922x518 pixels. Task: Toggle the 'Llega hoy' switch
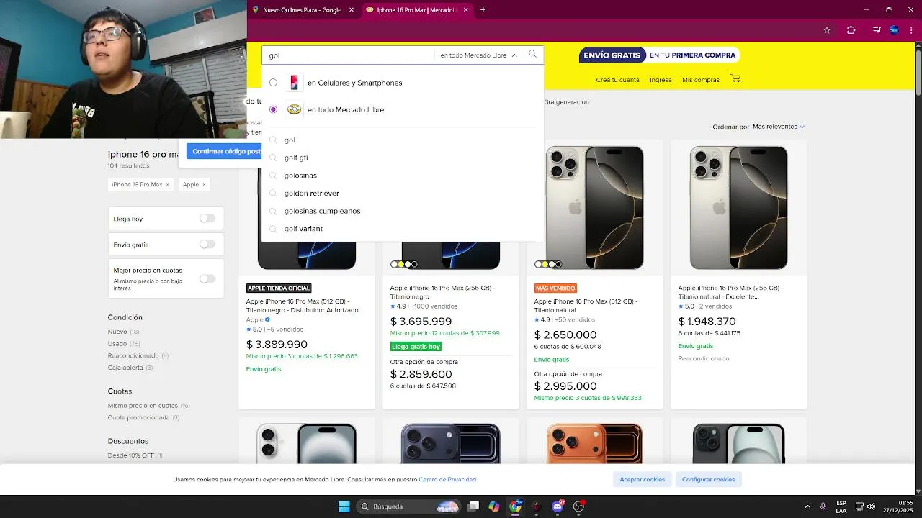[x=207, y=218]
